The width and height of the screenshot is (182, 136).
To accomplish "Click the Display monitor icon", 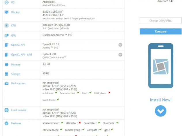I will [x=6, y=12].
